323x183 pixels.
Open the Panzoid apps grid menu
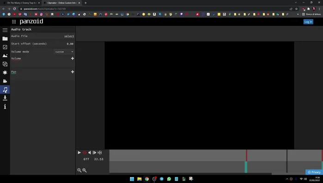point(14,22)
